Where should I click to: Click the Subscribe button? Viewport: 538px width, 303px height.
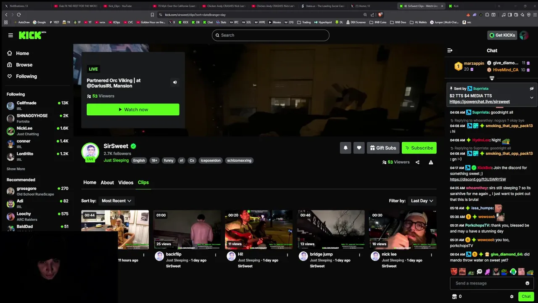tap(419, 148)
